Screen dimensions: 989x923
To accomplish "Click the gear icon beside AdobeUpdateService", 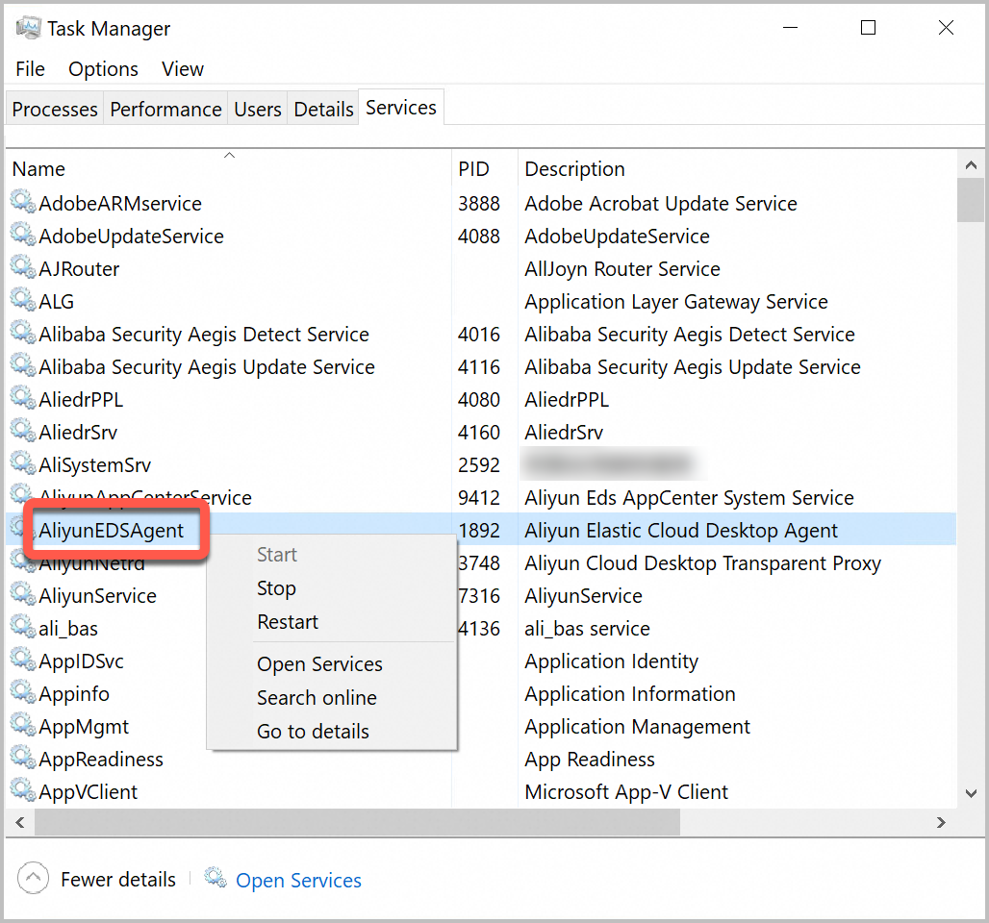I will point(23,236).
